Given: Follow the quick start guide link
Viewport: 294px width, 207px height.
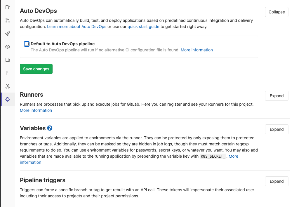Looking at the screenshot, I should pos(143,27).
